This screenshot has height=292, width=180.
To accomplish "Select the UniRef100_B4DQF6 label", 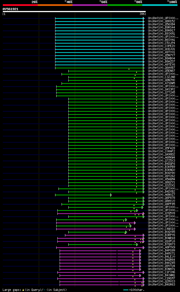I will pos(161,164).
